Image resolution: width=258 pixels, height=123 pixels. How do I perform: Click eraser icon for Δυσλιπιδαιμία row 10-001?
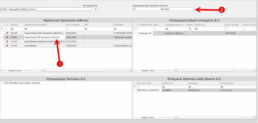[x=7, y=46]
